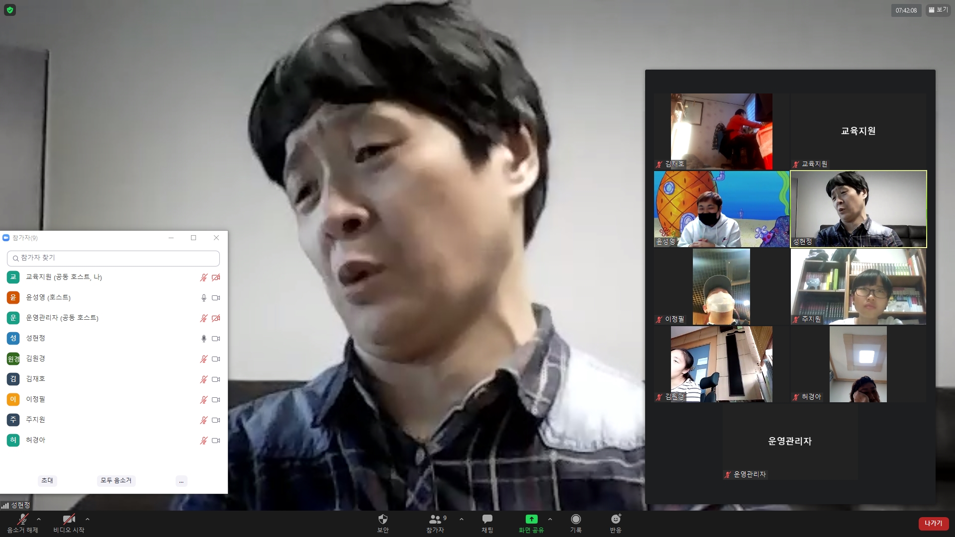Click the green encryption shield icon
Screen dimensions: 955x537
pyautogui.click(x=10, y=10)
